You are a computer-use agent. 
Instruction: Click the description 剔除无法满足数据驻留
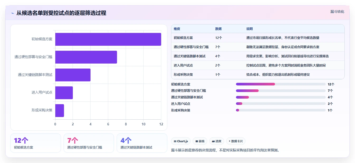[x=283, y=47]
